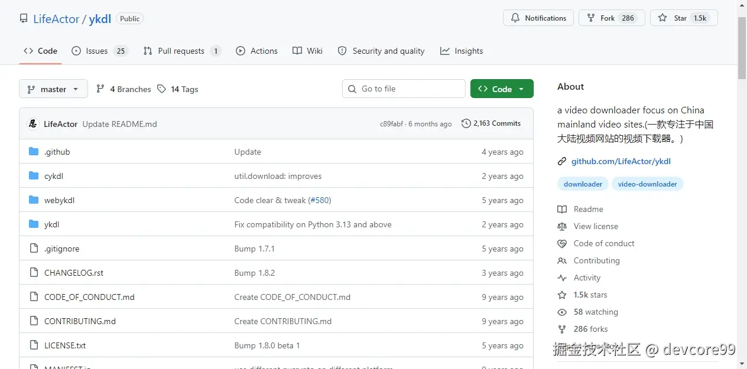View the 14 Tags link
747x369 pixels.
(x=178, y=89)
